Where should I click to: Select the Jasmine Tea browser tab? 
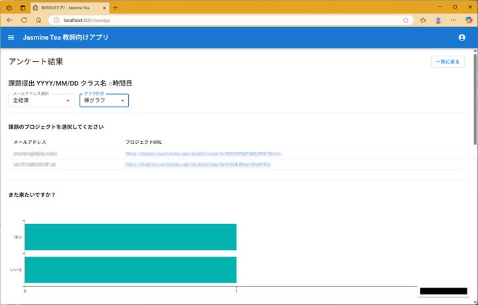(x=70, y=8)
